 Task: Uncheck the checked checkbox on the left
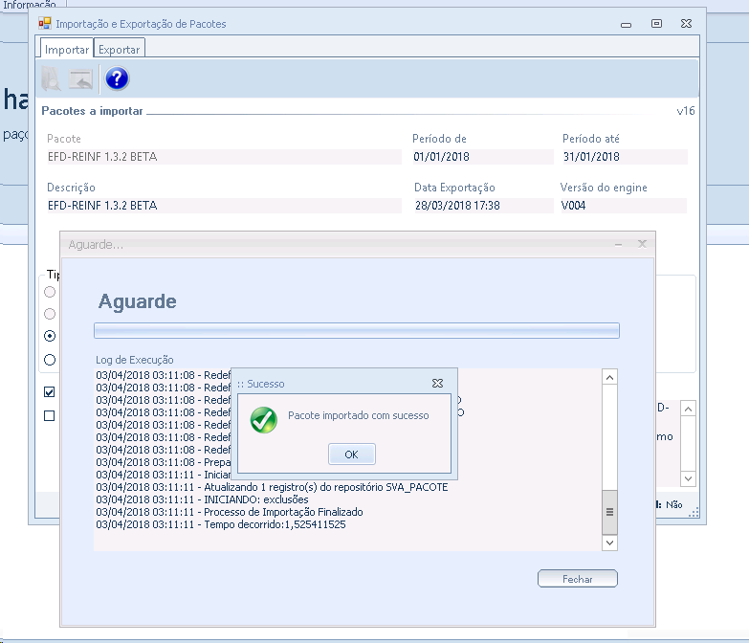coord(50,391)
